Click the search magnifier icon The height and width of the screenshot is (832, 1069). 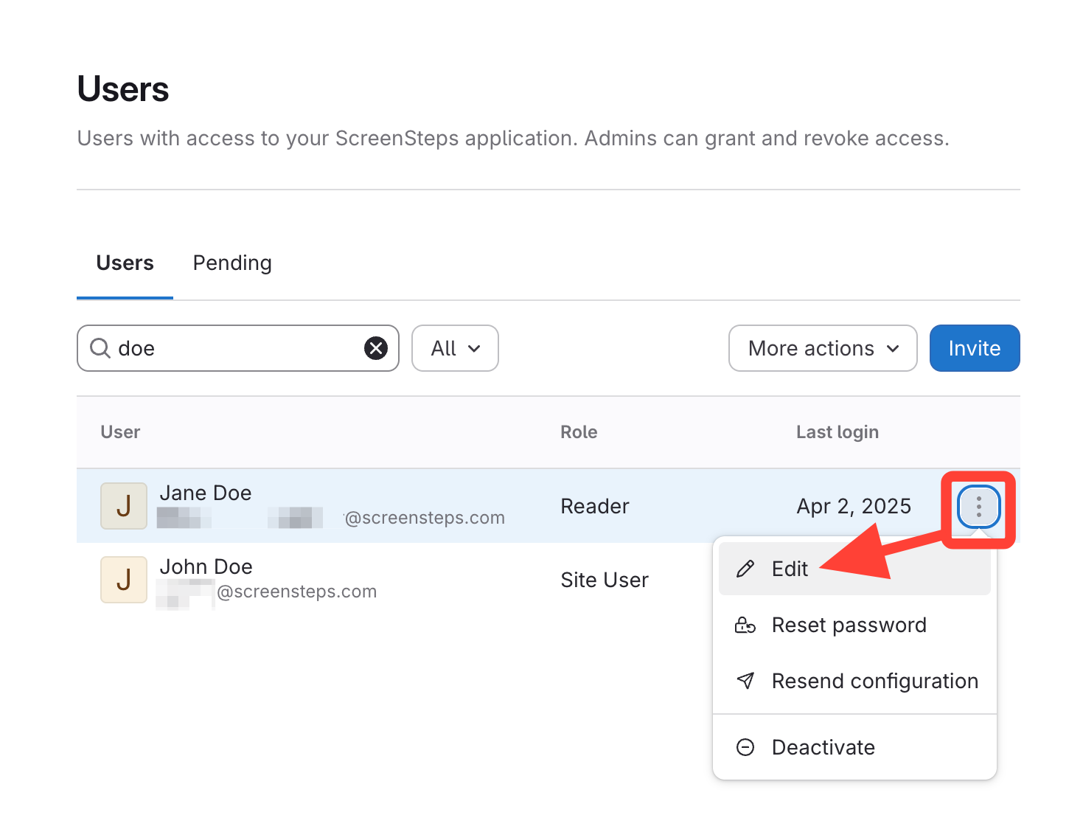tap(100, 348)
